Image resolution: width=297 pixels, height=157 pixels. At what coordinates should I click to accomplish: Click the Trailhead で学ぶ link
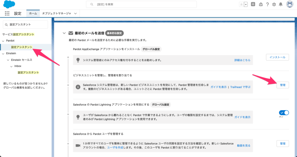pos(240,87)
